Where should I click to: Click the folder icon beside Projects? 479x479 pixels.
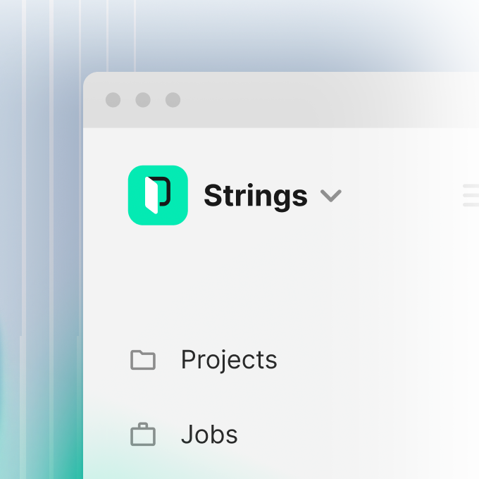point(143,360)
